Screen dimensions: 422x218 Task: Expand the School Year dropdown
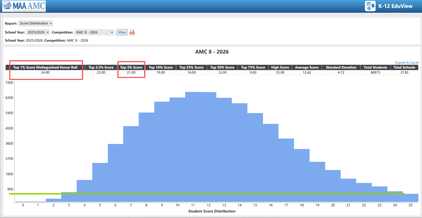point(38,32)
